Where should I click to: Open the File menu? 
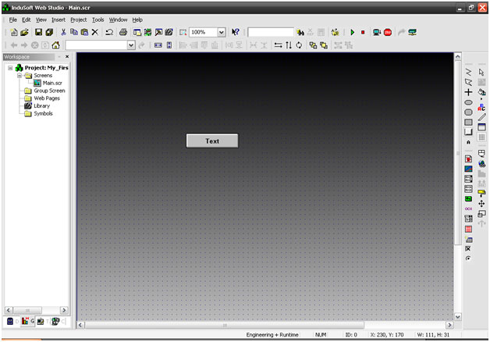click(x=12, y=20)
